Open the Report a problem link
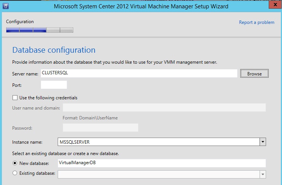This screenshot has height=185, width=282. tap(257, 22)
